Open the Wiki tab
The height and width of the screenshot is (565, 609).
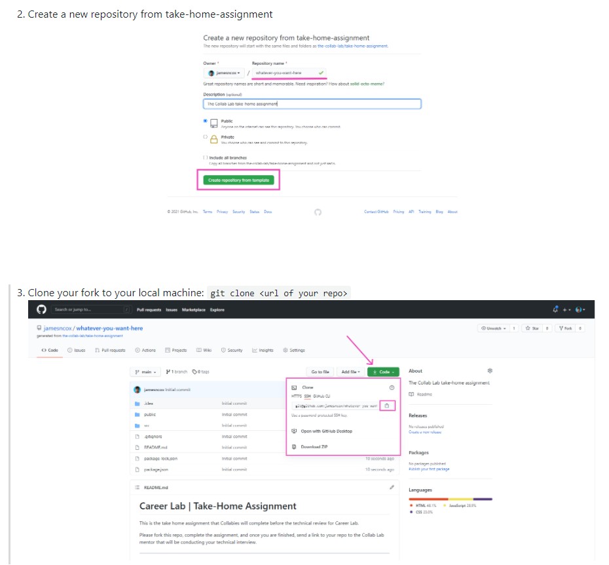tap(204, 350)
